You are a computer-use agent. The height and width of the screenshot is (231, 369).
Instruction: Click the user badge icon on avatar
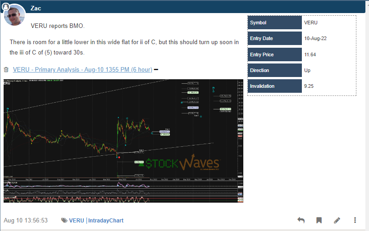[6, 7]
